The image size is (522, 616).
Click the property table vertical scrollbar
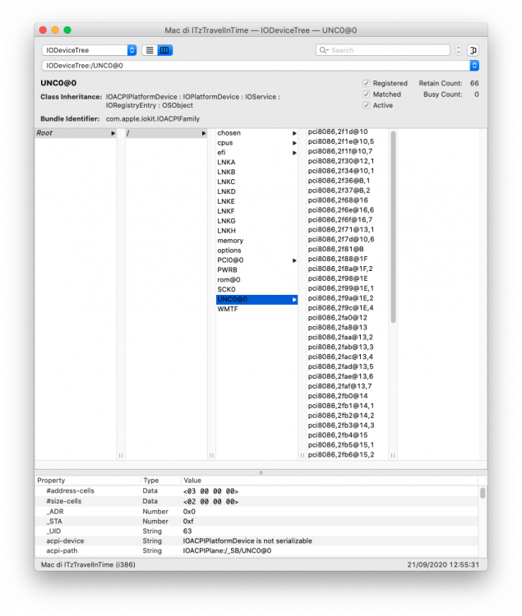point(483,493)
